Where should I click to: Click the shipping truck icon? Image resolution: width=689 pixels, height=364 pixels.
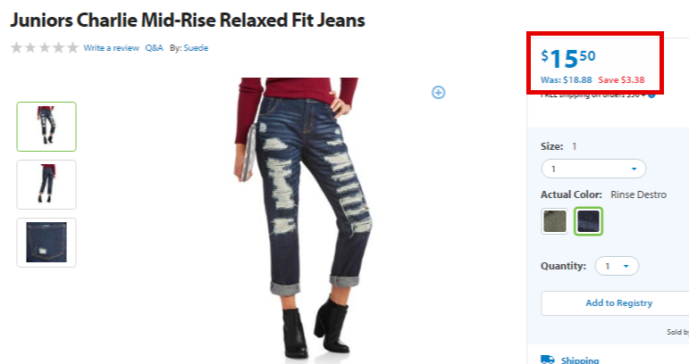[x=548, y=360]
